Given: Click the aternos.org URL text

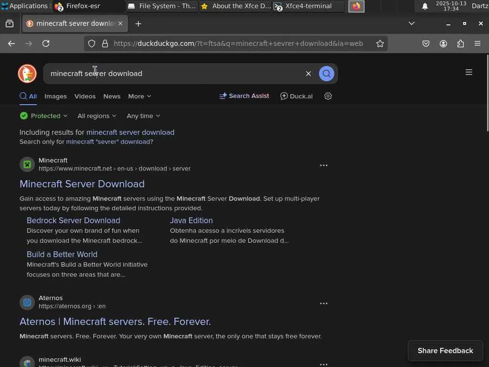Looking at the screenshot, I should coord(72,306).
